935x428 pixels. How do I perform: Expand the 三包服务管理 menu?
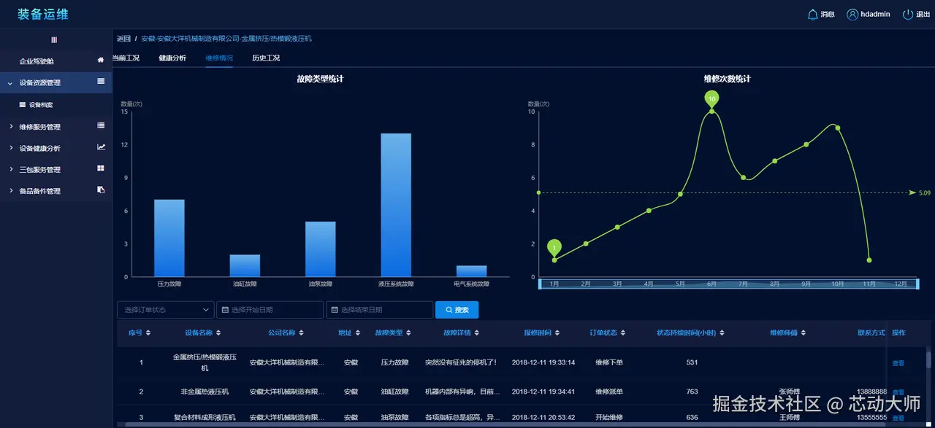pyautogui.click(x=56, y=169)
